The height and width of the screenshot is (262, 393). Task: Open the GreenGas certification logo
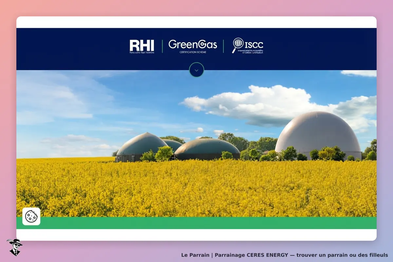[x=193, y=47]
